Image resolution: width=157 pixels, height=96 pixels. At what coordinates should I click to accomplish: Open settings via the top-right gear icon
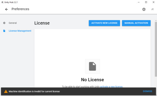coord(144,9)
